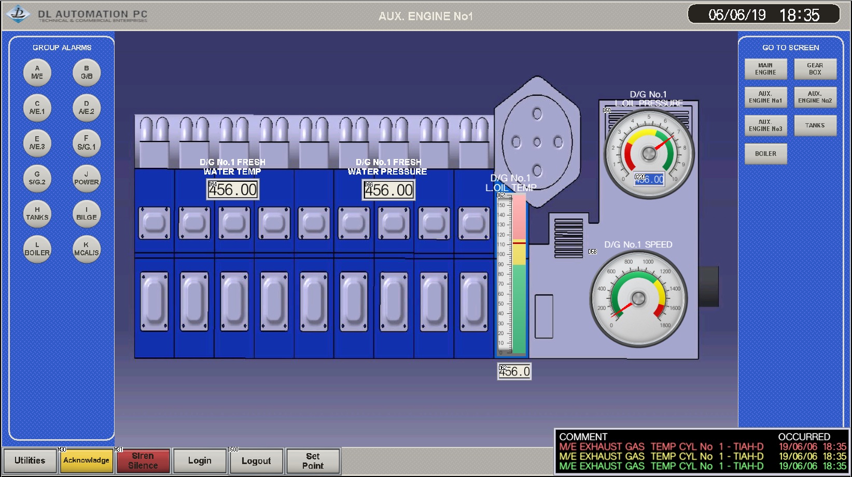The image size is (852, 477).
Task: Open the H TANKS group alarm
Action: point(37,214)
